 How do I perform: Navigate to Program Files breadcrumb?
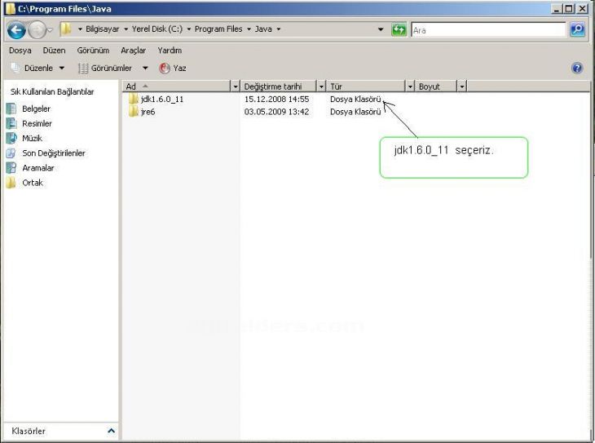coord(218,29)
